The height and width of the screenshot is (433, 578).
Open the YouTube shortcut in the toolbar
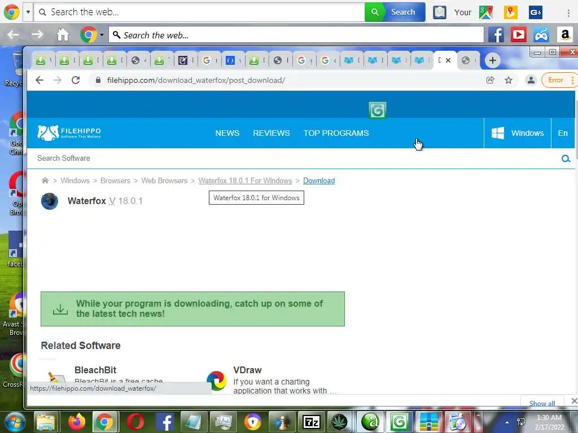pos(519,35)
